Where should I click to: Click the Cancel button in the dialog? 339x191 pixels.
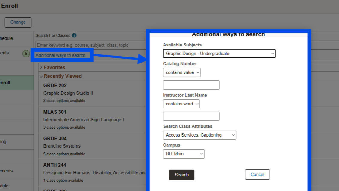pos(257,175)
